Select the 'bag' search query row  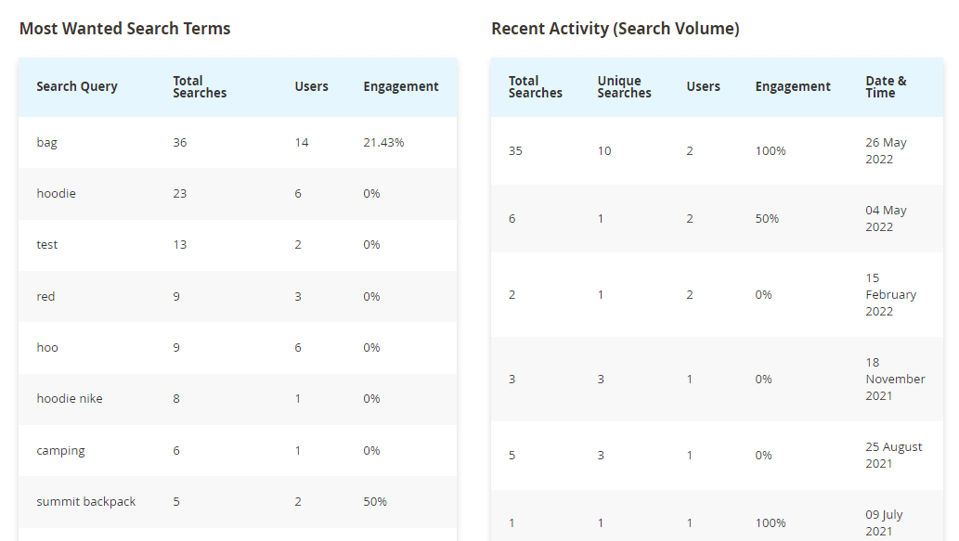pyautogui.click(x=238, y=142)
